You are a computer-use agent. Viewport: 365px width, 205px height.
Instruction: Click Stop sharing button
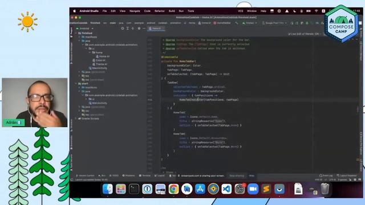click(x=237, y=176)
